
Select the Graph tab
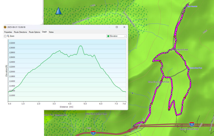click(44, 32)
